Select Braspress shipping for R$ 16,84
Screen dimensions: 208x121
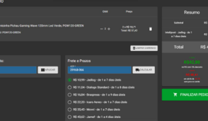click(70, 95)
